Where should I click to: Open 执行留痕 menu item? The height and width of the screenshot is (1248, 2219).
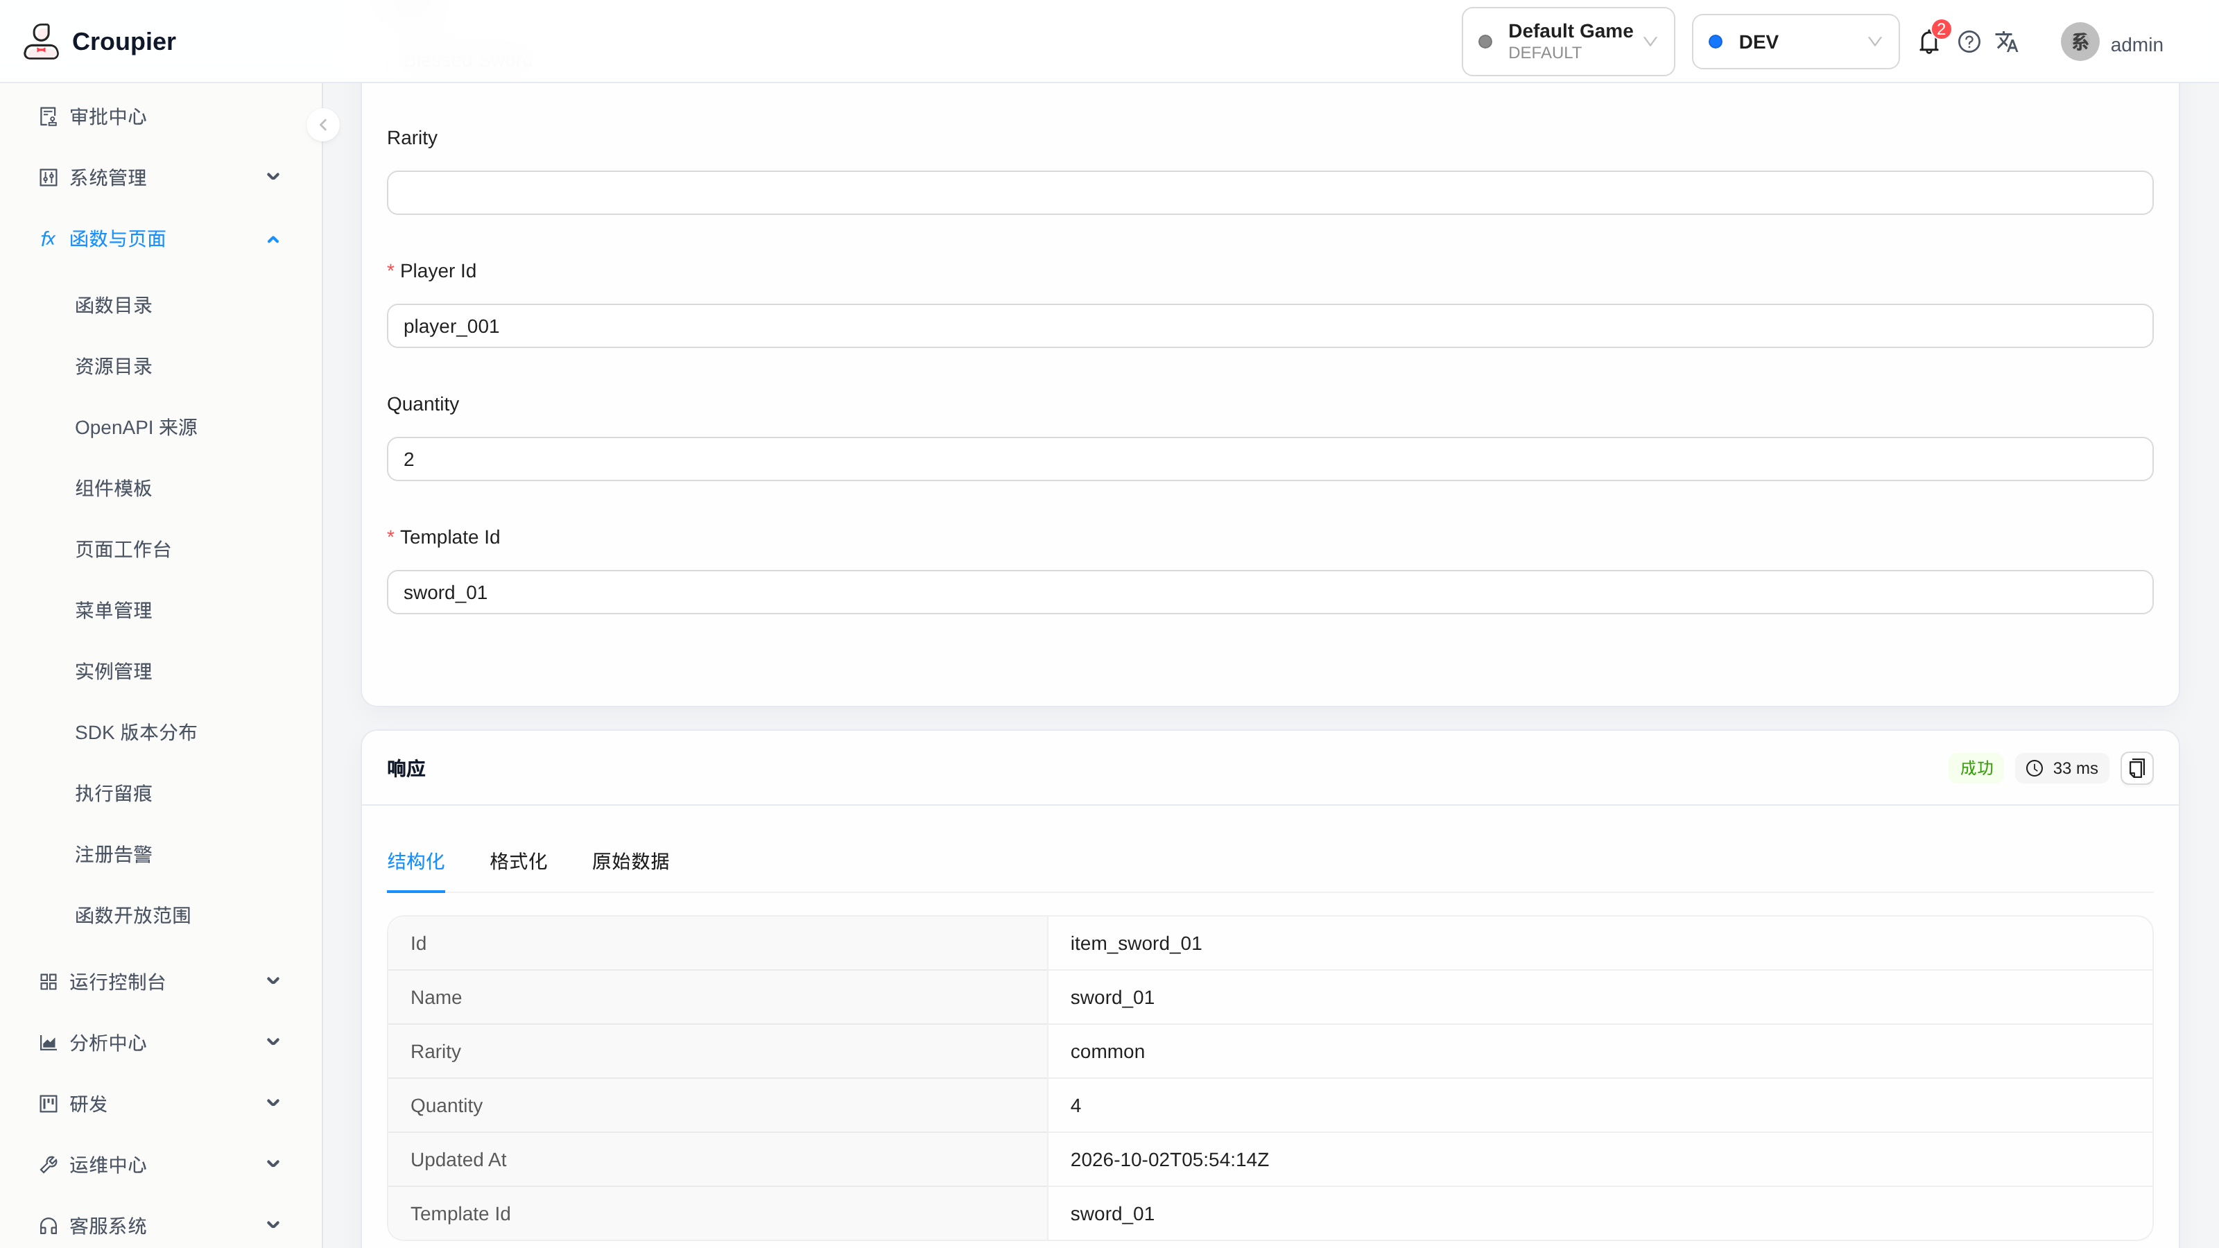tap(114, 794)
